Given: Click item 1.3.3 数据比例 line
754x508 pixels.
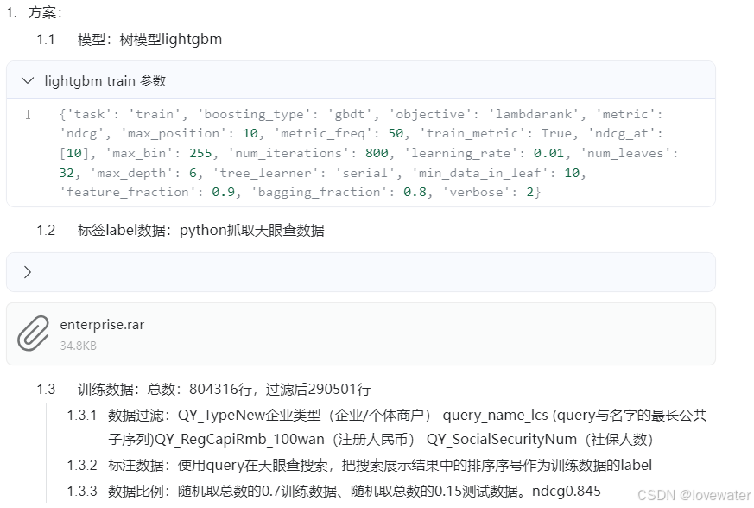Looking at the screenshot, I should click(x=333, y=492).
